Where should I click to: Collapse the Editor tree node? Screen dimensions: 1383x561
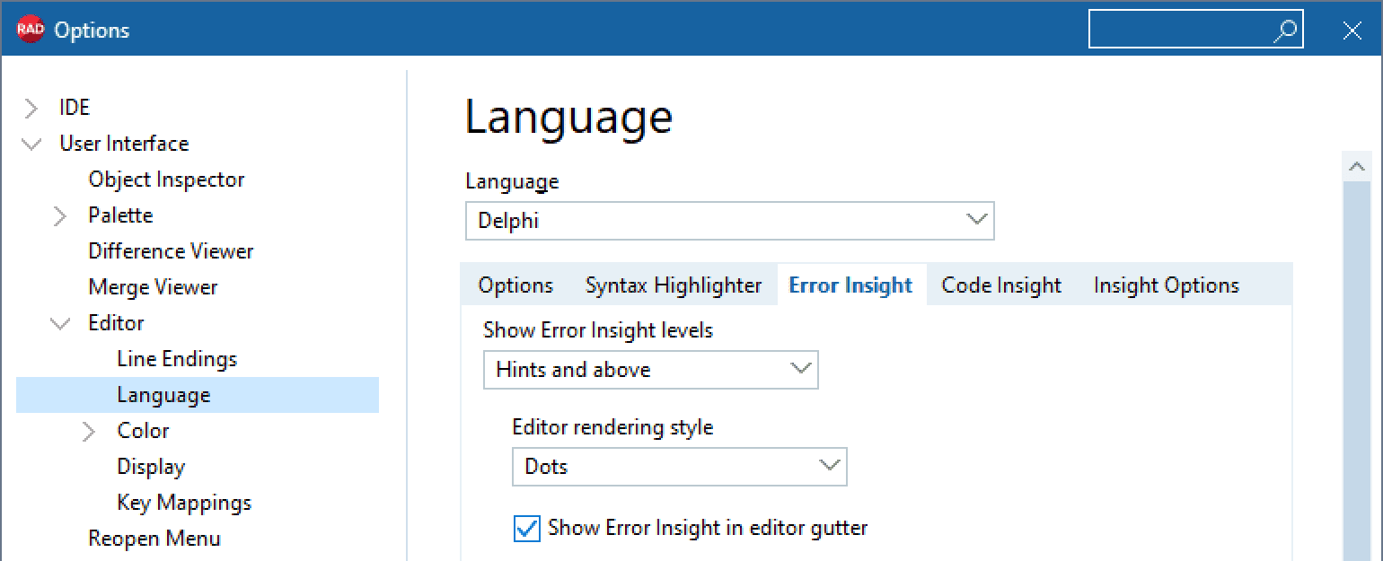click(x=60, y=323)
